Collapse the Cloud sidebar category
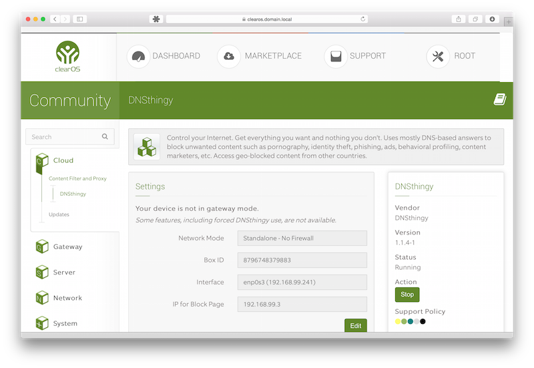This screenshot has width=534, height=368. 63,160
